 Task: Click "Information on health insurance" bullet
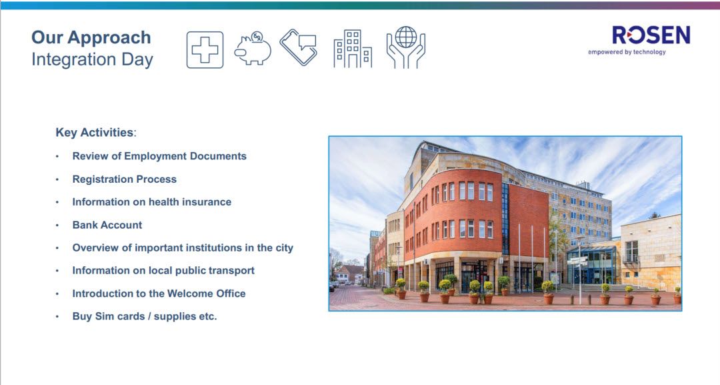(x=152, y=202)
